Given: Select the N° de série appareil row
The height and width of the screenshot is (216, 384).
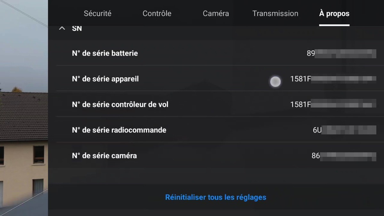Looking at the screenshot, I should [216, 79].
